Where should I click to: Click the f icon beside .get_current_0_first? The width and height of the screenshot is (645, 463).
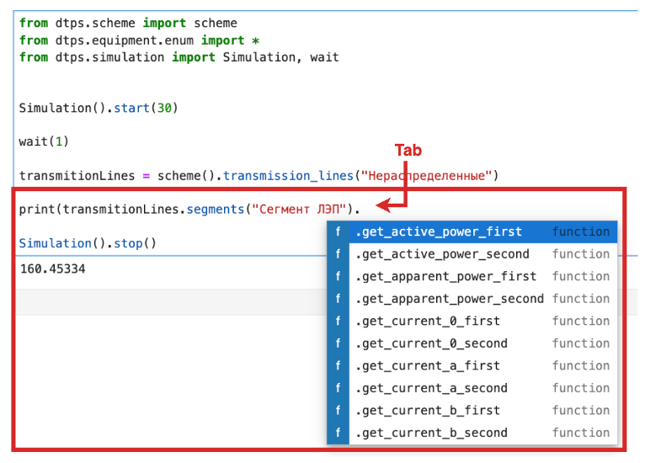pos(338,321)
